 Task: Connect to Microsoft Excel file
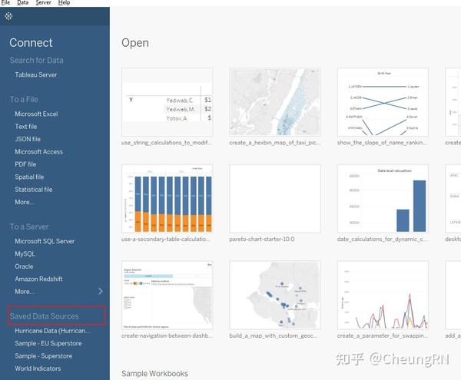pyautogui.click(x=36, y=114)
